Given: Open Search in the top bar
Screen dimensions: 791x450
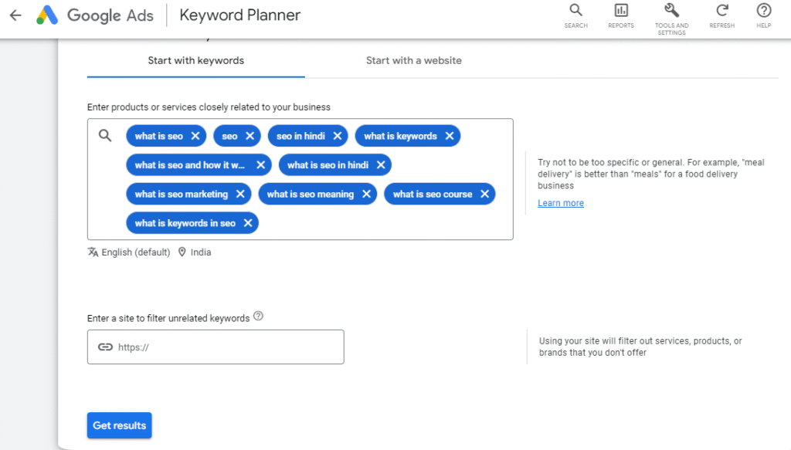Looking at the screenshot, I should pyautogui.click(x=575, y=15).
